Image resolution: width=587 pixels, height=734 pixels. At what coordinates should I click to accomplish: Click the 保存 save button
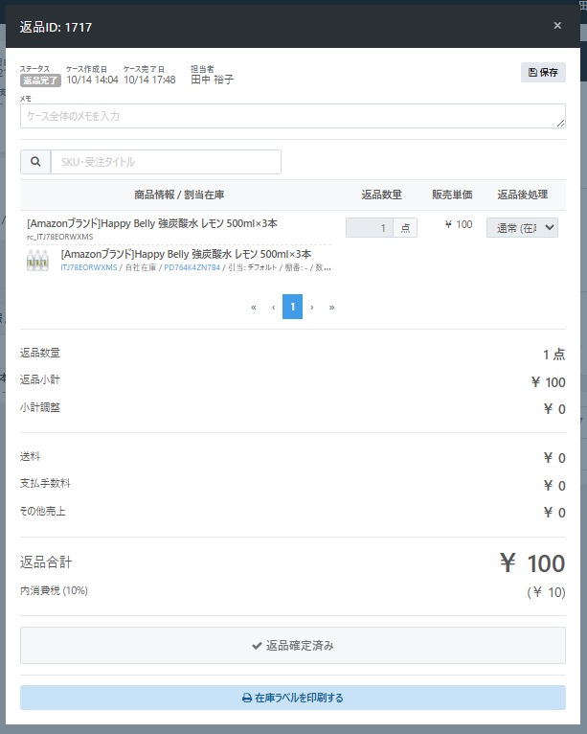click(543, 72)
